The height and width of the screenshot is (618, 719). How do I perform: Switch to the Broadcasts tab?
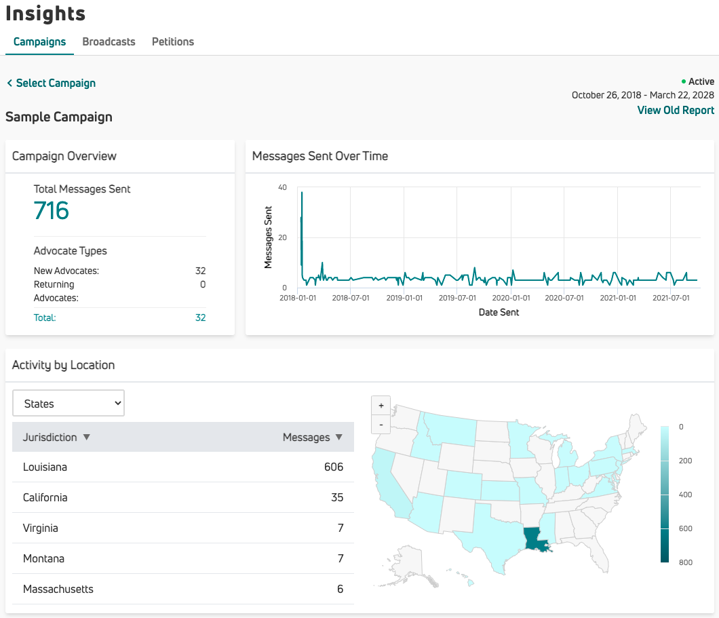pos(109,41)
